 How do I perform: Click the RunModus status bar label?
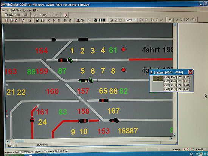[42, 145]
